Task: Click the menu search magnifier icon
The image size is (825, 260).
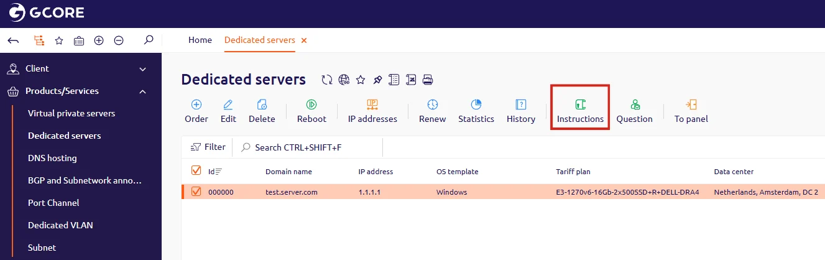Action: [149, 40]
